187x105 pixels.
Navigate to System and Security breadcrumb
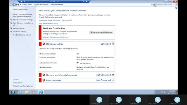(41, 5)
